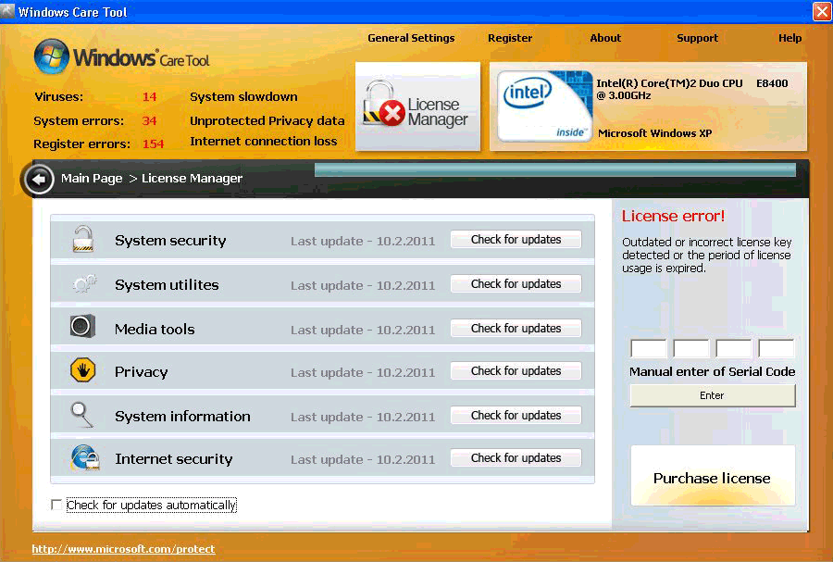Viewport: 833px width, 562px height.
Task: Check for updates on Privacy
Action: click(x=516, y=370)
